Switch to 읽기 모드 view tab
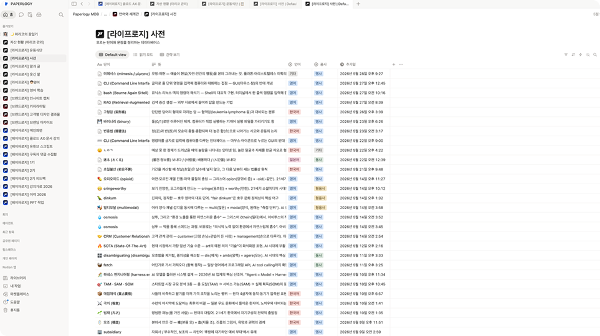The height and width of the screenshot is (336, 600). click(x=143, y=55)
